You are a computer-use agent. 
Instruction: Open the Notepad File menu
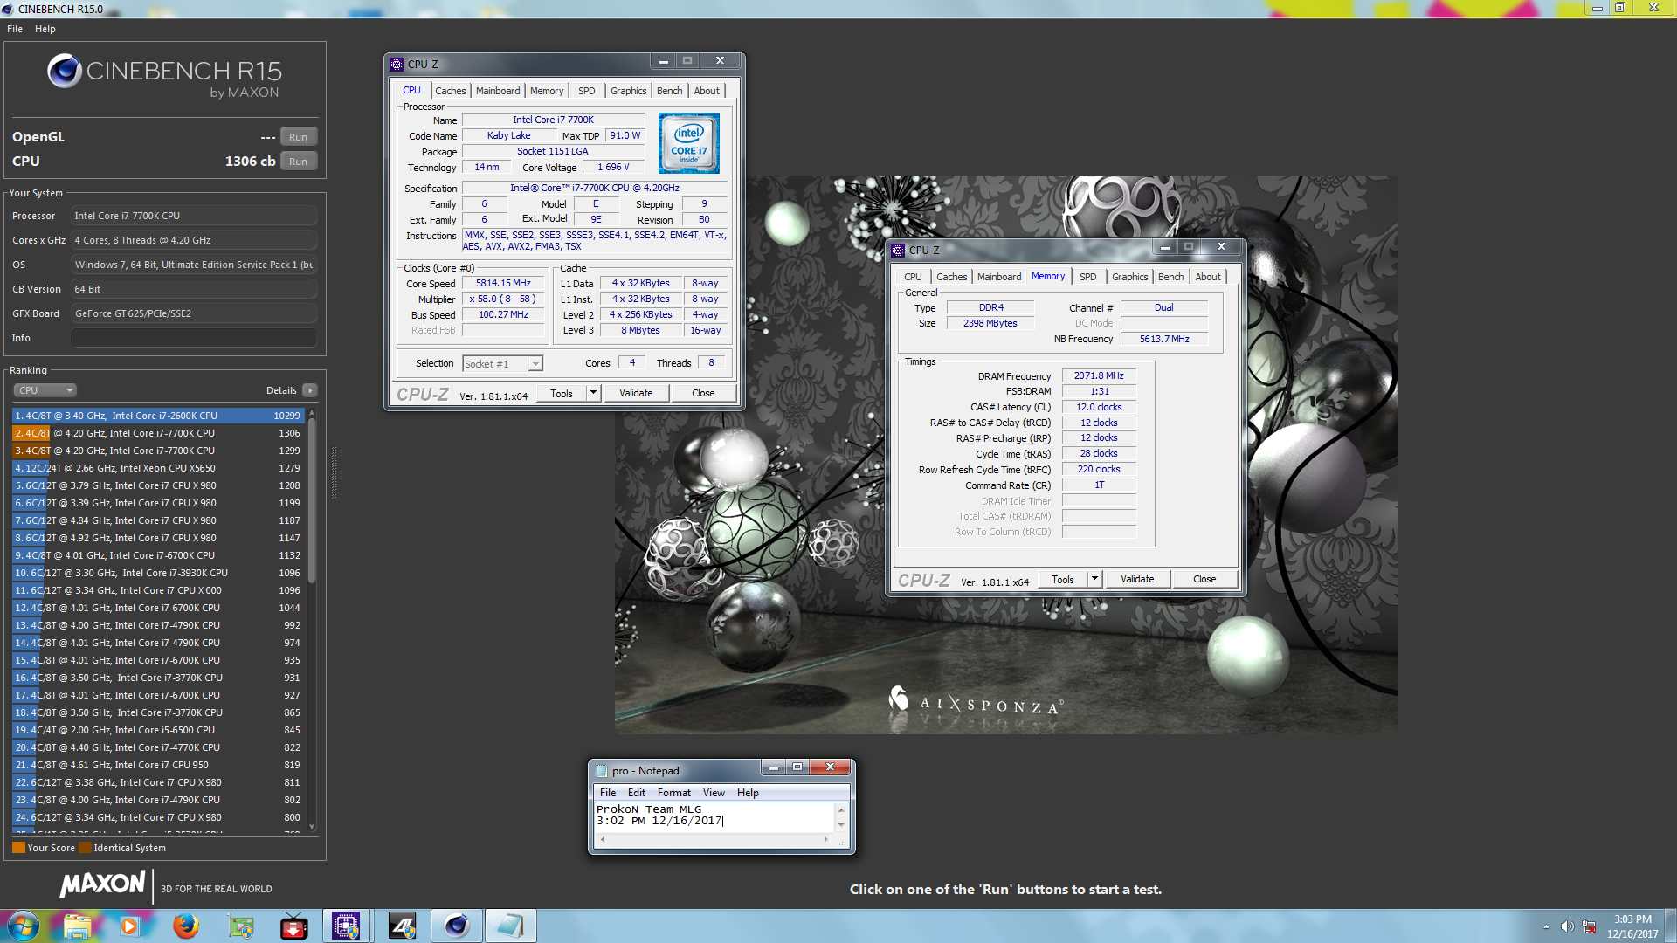[x=608, y=793]
